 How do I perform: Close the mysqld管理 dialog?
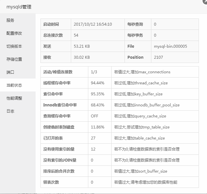[205, 2]
